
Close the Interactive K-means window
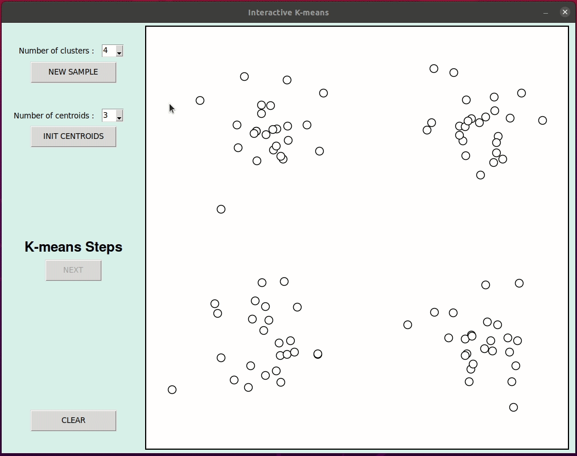pos(565,12)
